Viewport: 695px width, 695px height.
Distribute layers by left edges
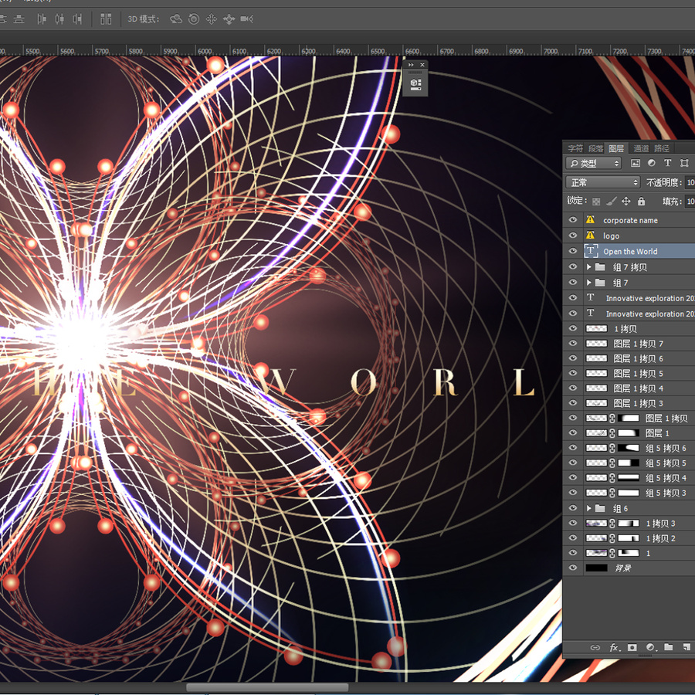coord(42,19)
